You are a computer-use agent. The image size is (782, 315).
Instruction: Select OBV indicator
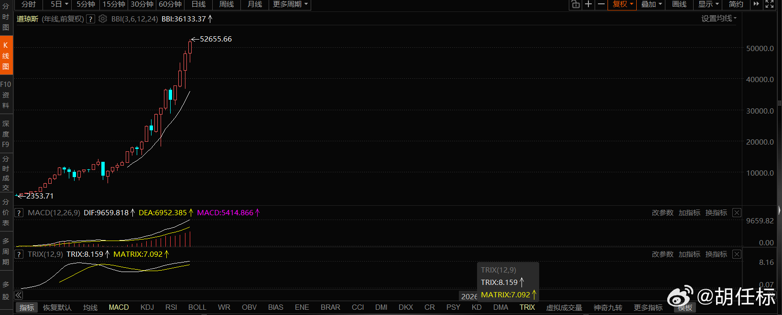coord(250,307)
